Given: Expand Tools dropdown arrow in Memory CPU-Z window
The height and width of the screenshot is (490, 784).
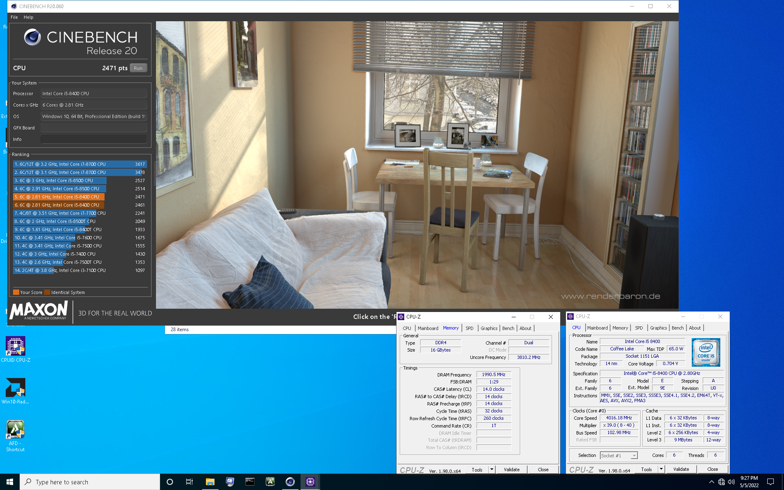Looking at the screenshot, I should click(x=492, y=470).
